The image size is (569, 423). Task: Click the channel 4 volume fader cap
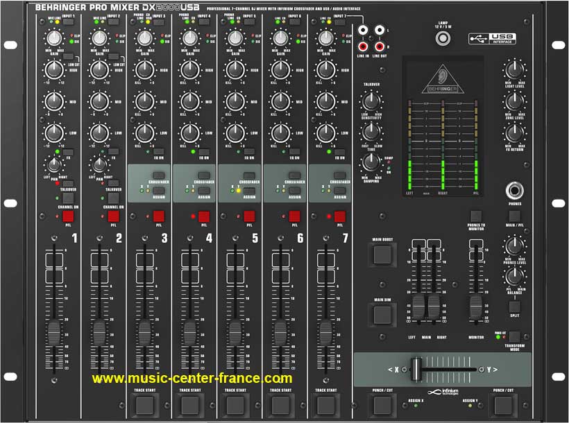point(190,332)
